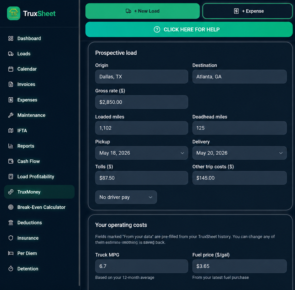Open Deductions page
The height and width of the screenshot is (290, 295).
(39, 223)
